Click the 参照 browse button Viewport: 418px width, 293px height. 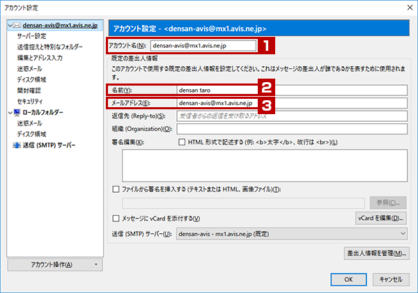coord(388,203)
